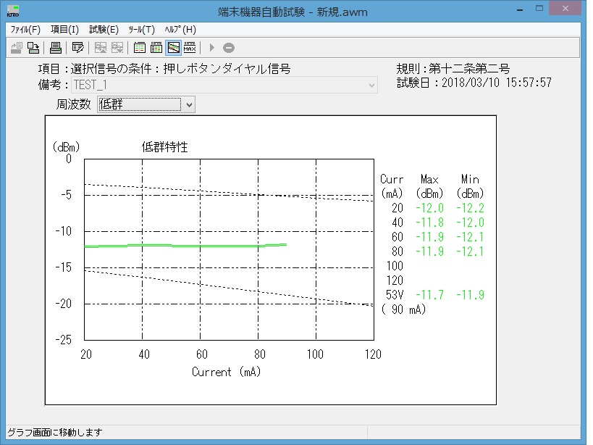This screenshot has width=593, height=445.
Task: Select the graph display icon on toolbar
Action: coord(172,48)
